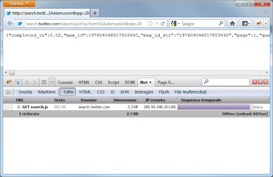273x177 pixels.
Task: Minimize Firebug with red minus icon
Action: pyautogui.click(x=255, y=82)
